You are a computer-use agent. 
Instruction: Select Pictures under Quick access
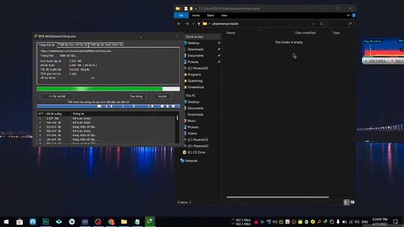[193, 62]
